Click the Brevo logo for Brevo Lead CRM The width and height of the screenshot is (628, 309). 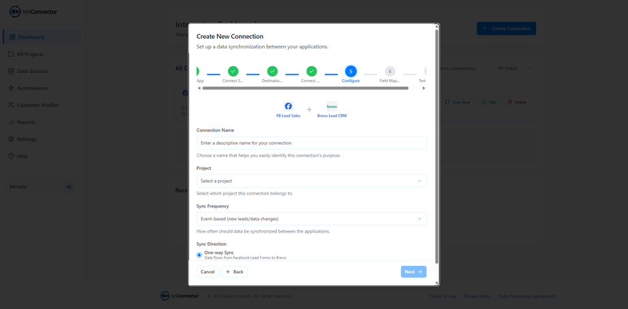332,106
